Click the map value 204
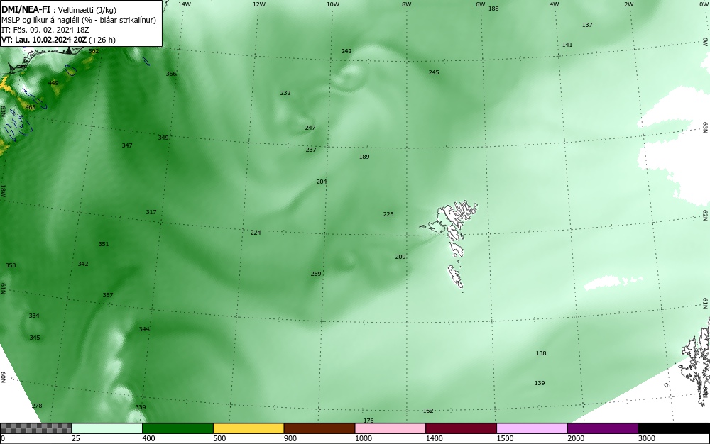Viewport: 710px width, 444px height. tap(322, 182)
